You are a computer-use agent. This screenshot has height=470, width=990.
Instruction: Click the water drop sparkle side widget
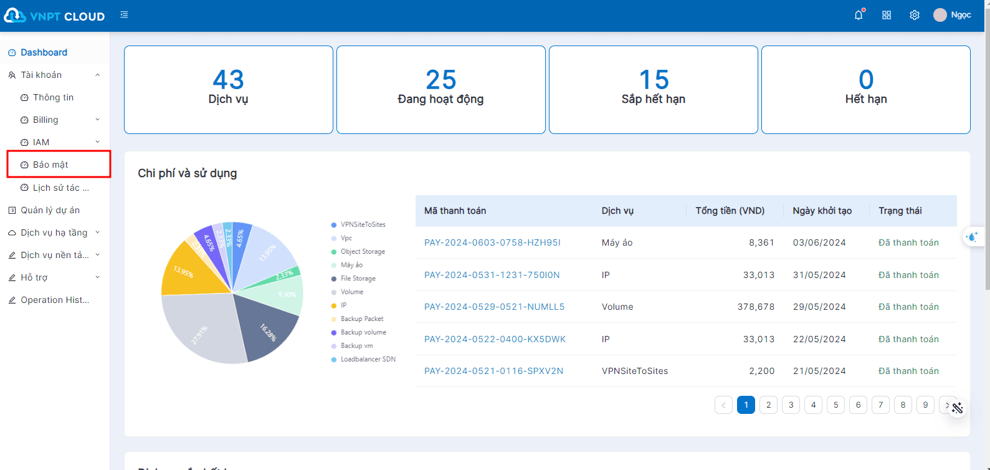(x=972, y=236)
